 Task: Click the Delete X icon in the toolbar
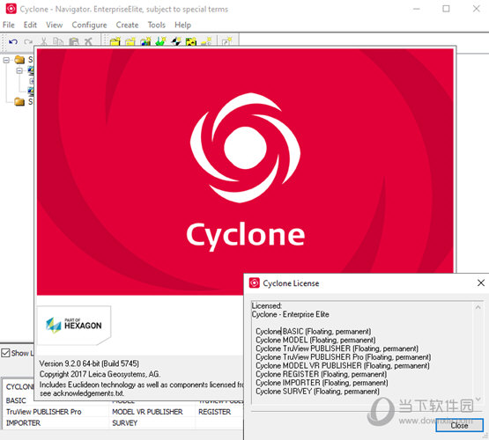click(x=88, y=41)
